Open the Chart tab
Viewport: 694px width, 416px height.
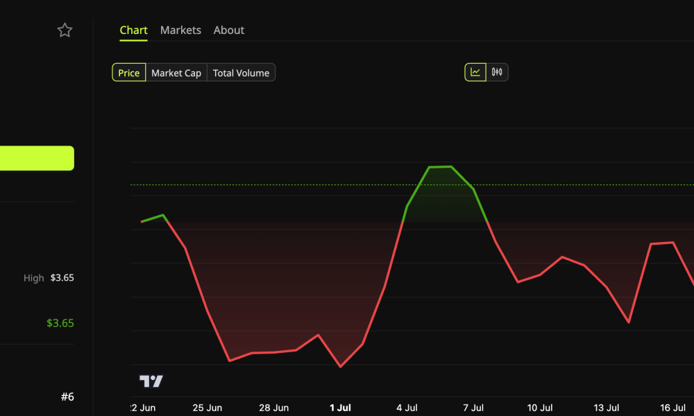click(x=133, y=30)
